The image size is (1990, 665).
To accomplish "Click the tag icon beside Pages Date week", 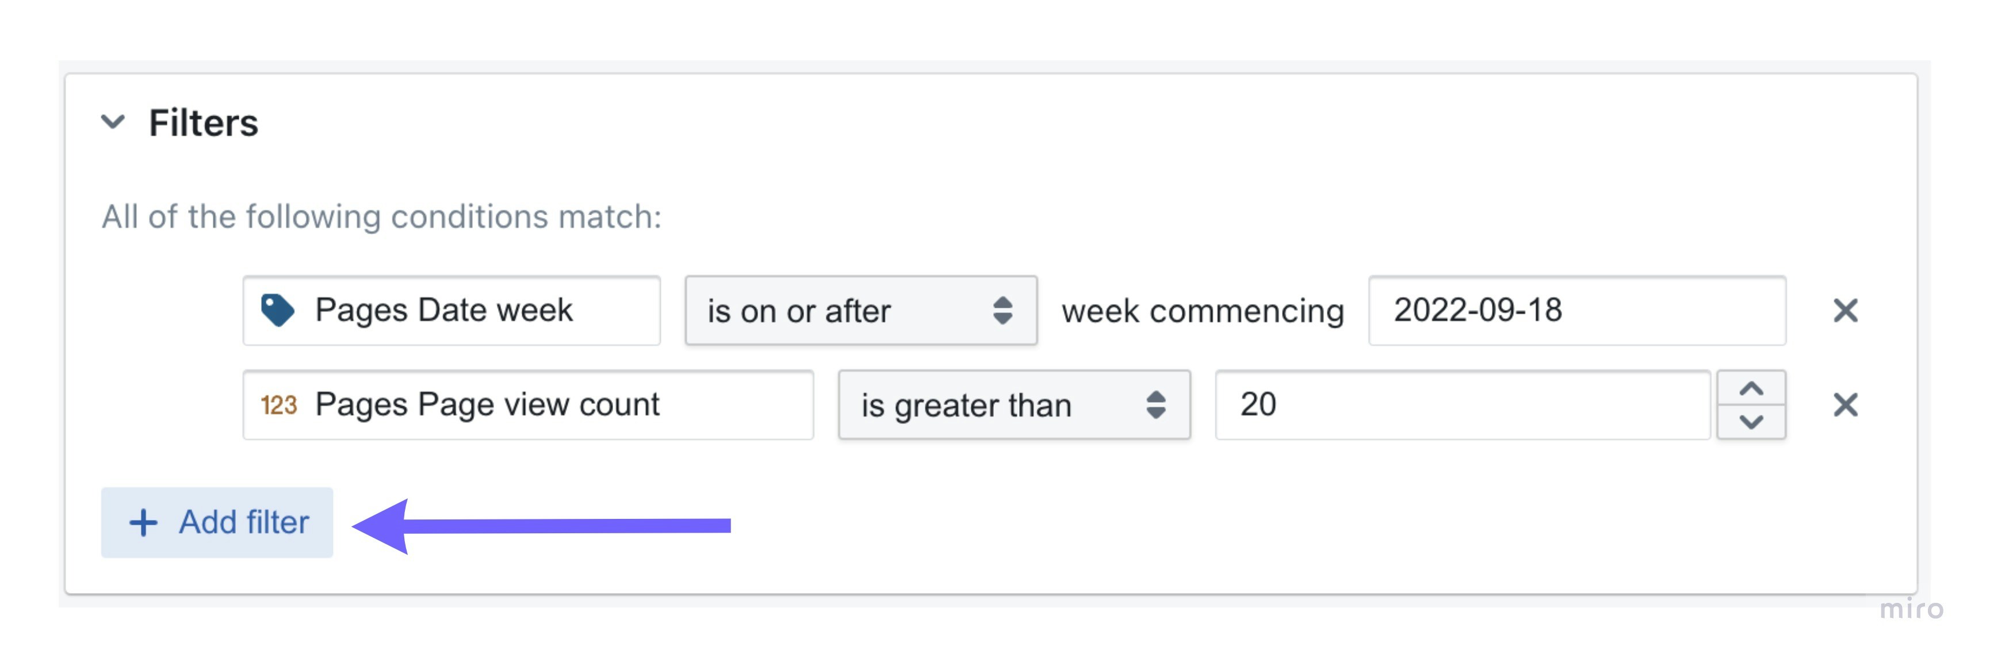I will 277,311.
